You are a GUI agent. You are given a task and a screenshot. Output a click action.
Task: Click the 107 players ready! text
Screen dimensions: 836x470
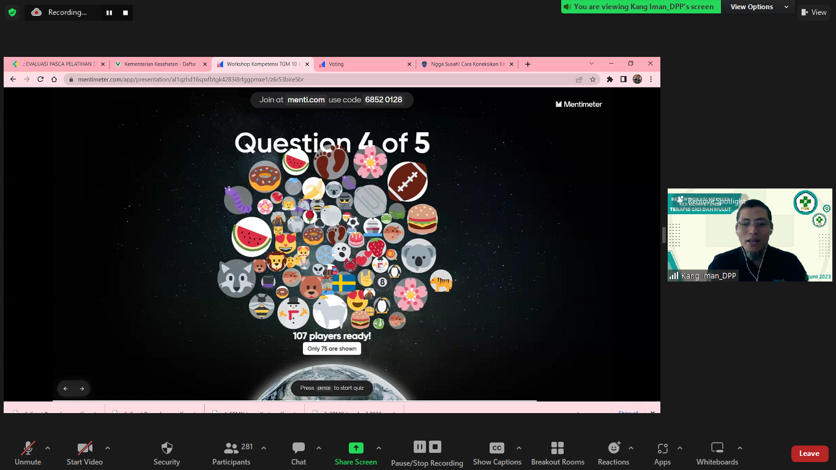pos(332,336)
